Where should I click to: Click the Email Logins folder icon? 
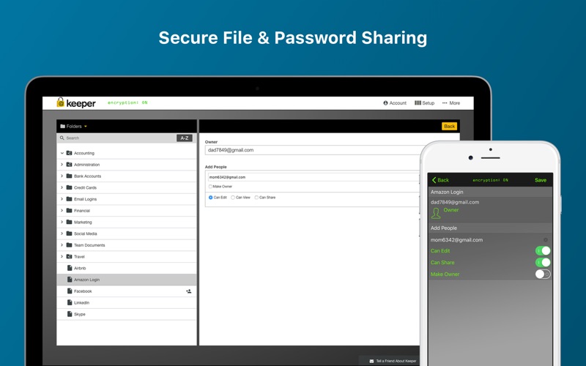69,199
